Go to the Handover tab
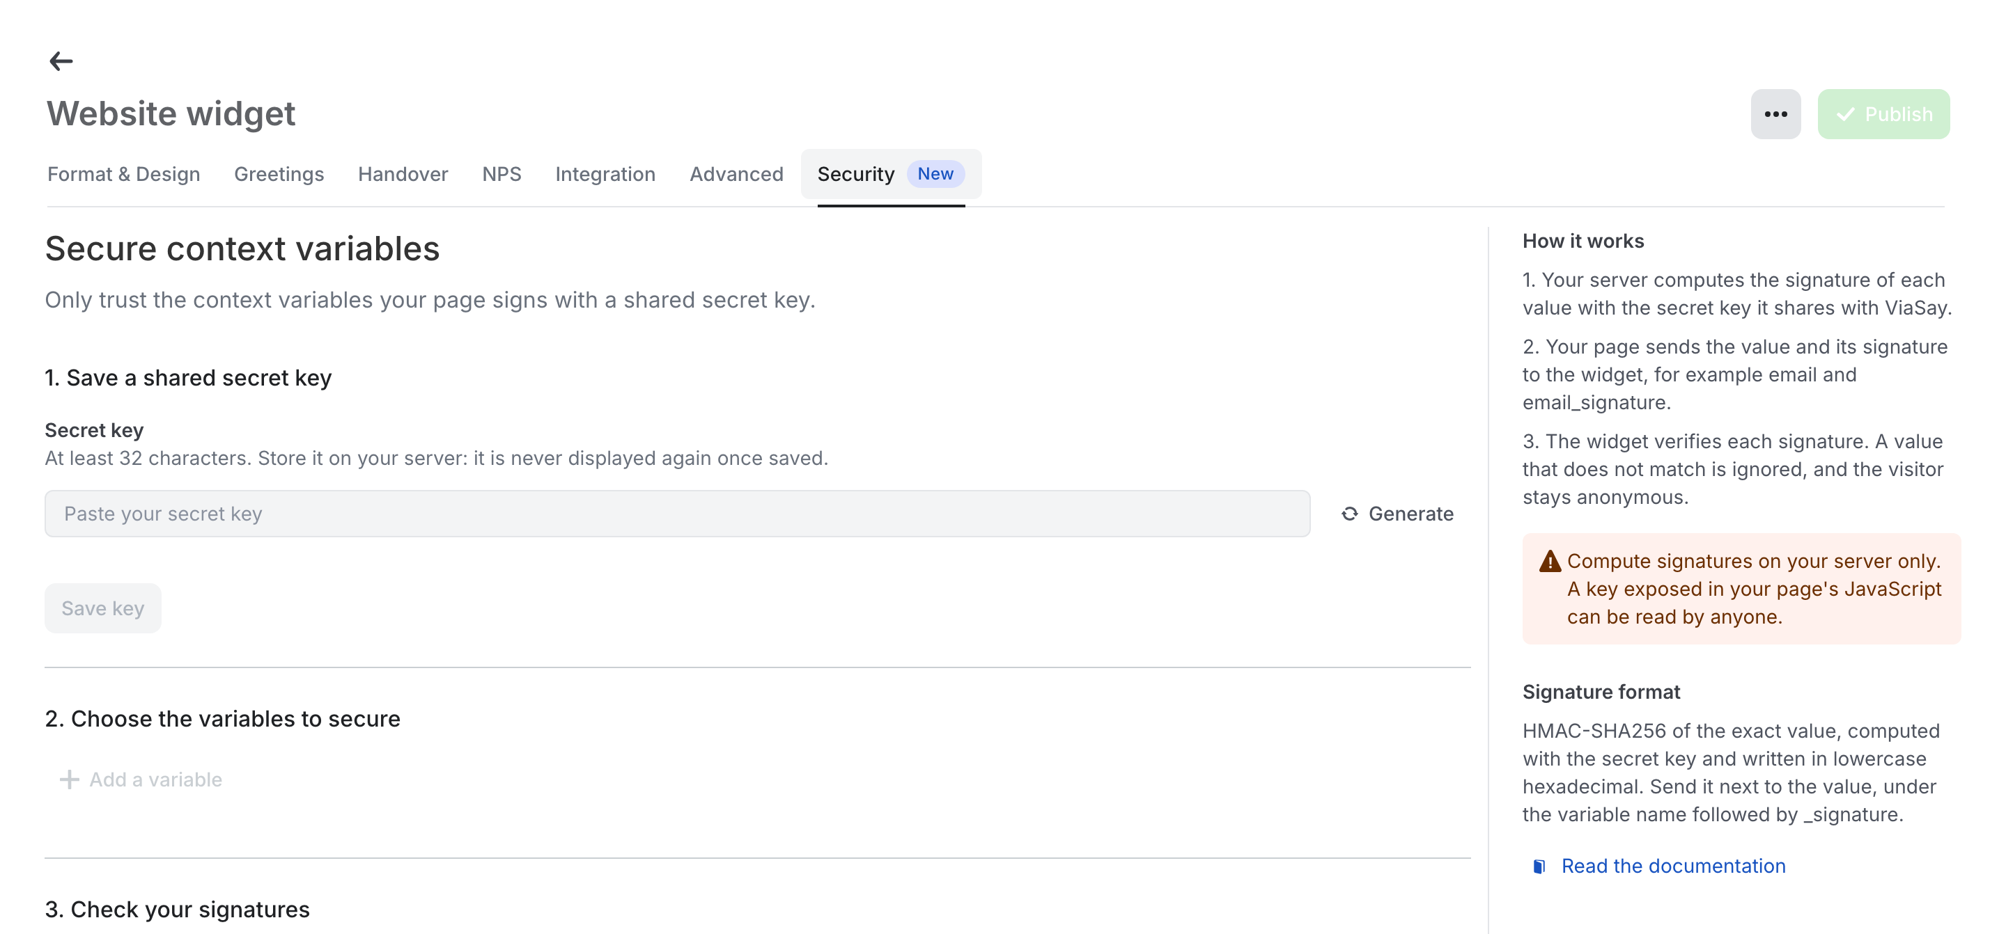2006x934 pixels. [x=403, y=175]
